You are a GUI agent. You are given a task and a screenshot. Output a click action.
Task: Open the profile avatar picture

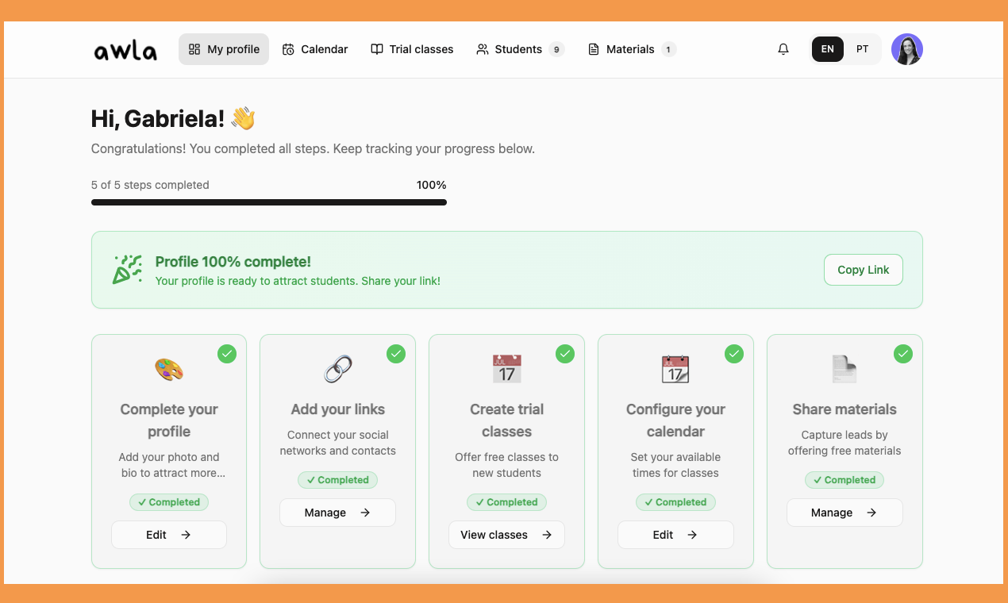click(x=907, y=48)
